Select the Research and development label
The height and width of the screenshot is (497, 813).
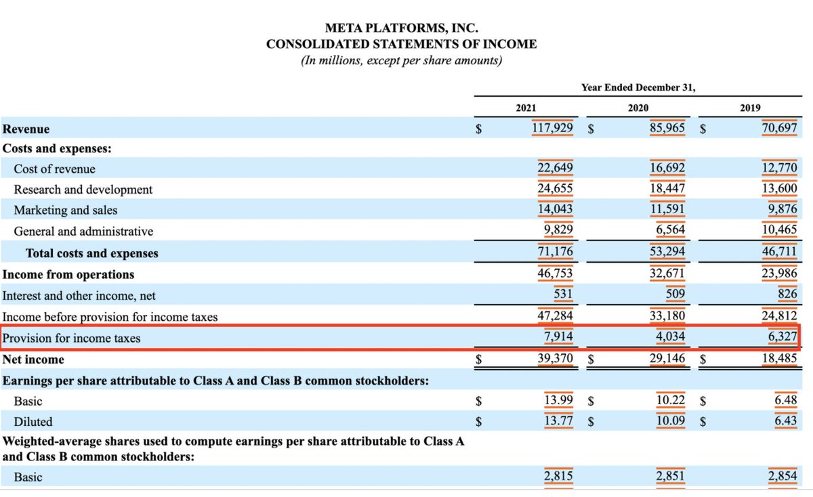(83, 190)
